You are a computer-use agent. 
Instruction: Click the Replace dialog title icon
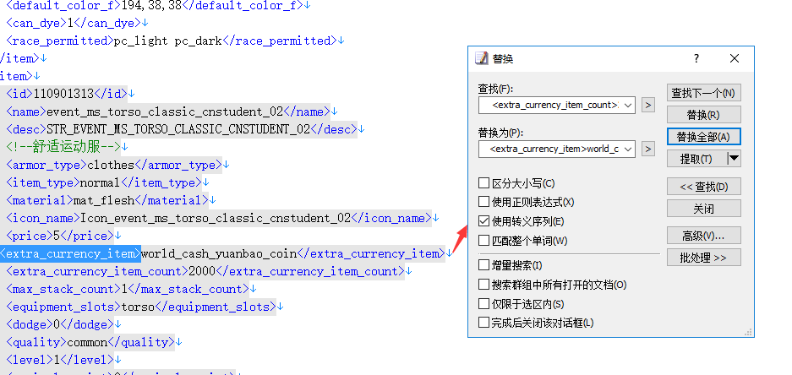(482, 59)
